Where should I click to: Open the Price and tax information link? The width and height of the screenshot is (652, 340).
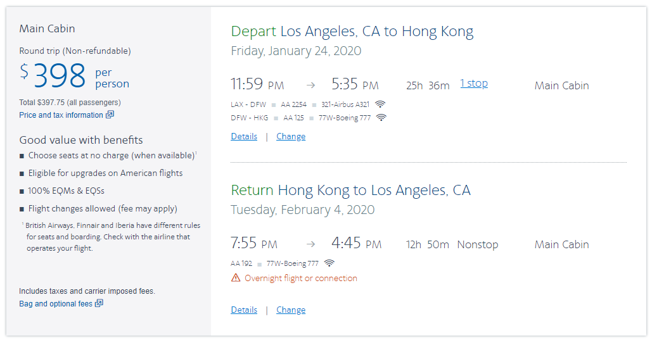pos(61,115)
